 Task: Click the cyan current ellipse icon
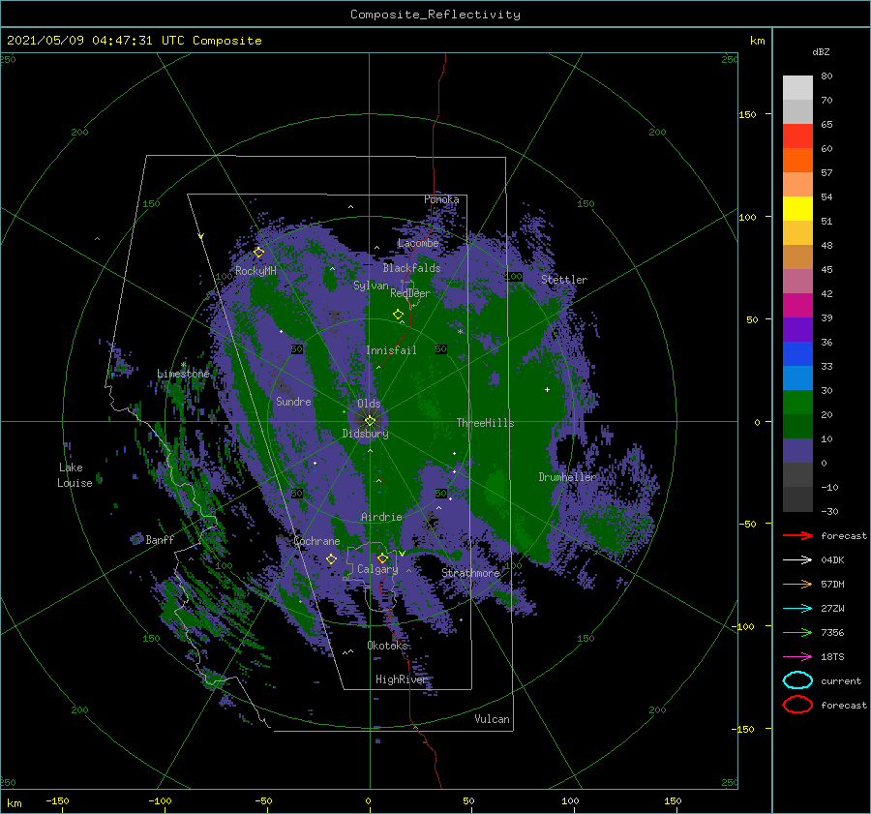pyautogui.click(x=797, y=680)
